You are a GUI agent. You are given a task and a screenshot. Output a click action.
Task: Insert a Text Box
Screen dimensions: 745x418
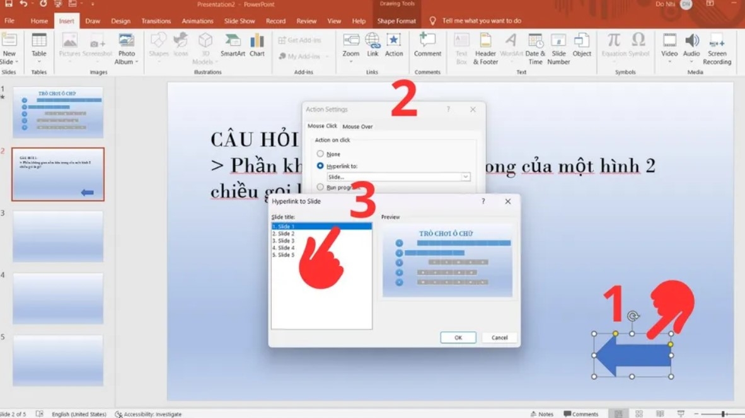pyautogui.click(x=461, y=49)
